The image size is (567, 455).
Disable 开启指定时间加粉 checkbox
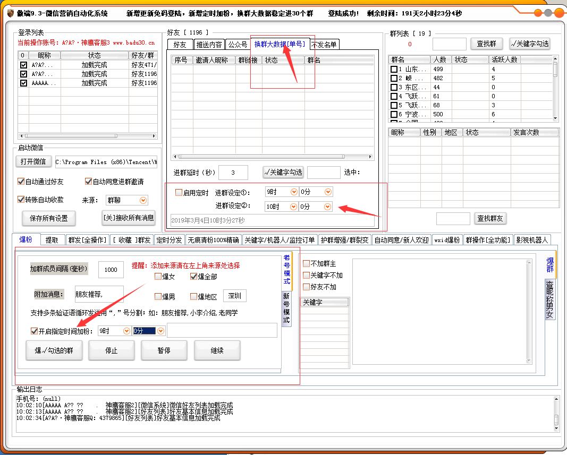pyautogui.click(x=35, y=331)
